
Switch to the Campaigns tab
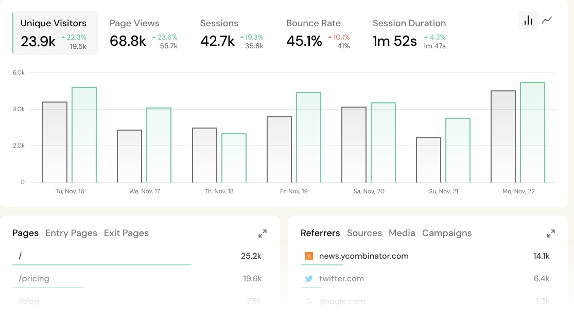(x=446, y=233)
